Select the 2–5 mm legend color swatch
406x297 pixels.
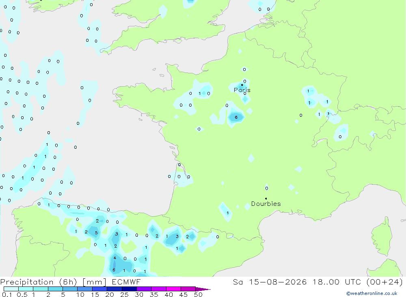55,289
